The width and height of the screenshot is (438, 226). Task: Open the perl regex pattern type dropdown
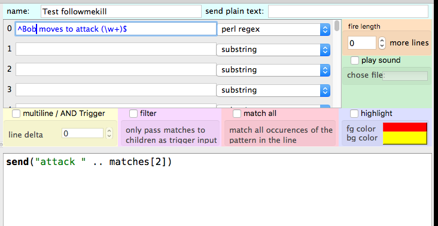273,29
